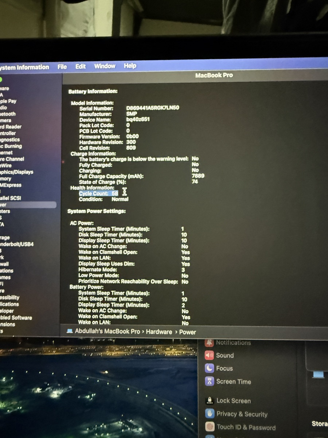Select Parallel SCSI in the sidebar
The height and width of the screenshot is (438, 328).
pos(11,198)
